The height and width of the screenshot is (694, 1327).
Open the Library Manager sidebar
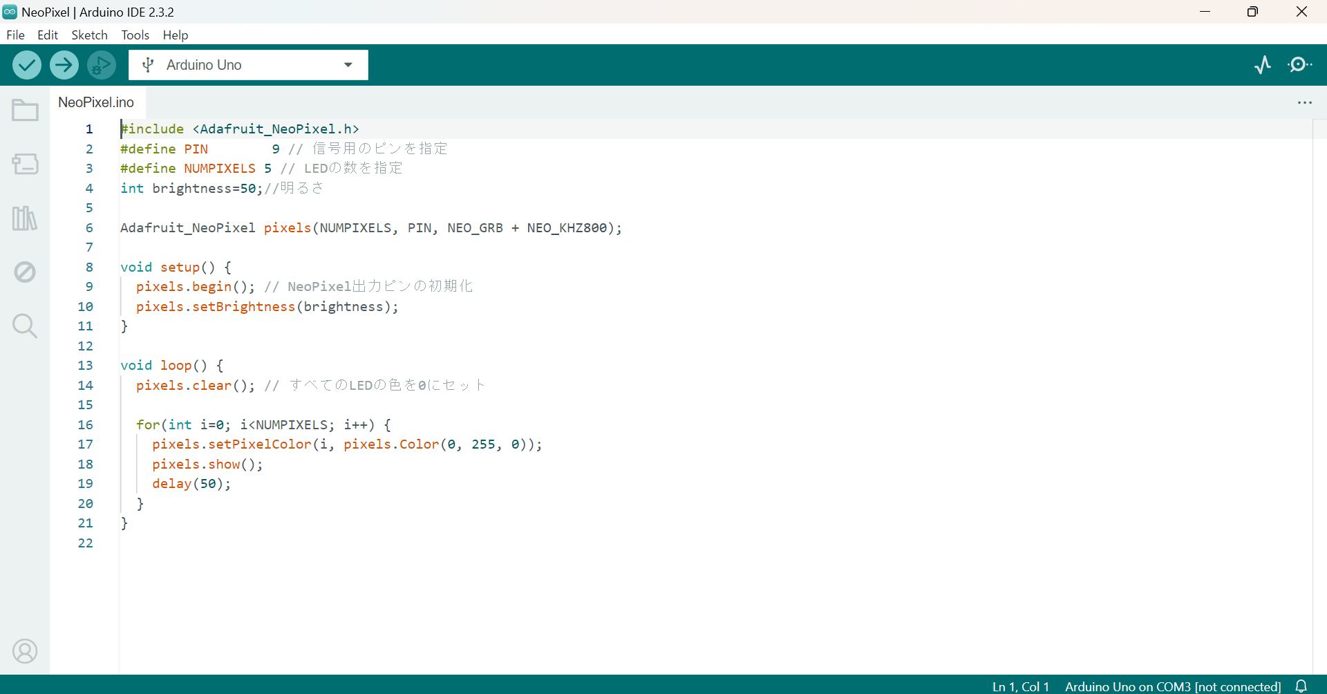tap(25, 218)
